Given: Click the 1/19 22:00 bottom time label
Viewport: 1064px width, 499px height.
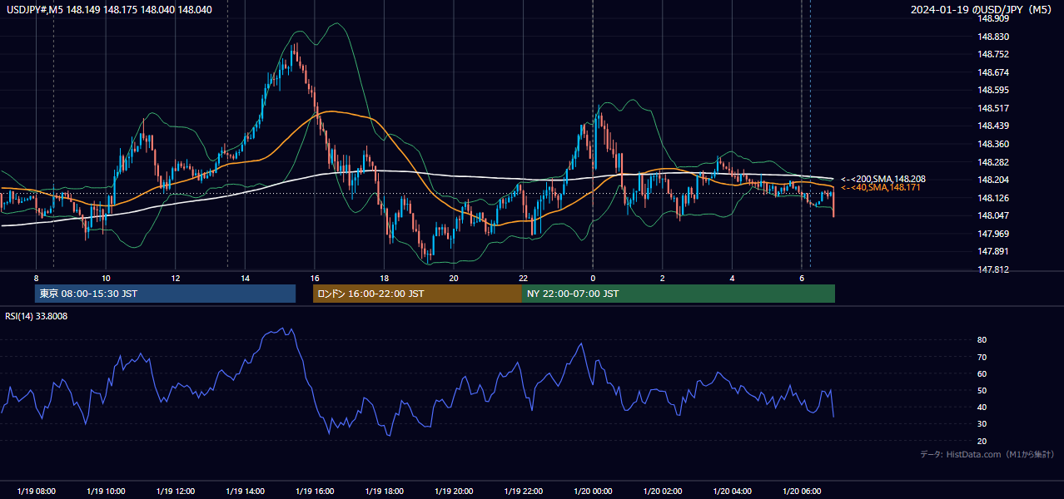Looking at the screenshot, I should 523,492.
